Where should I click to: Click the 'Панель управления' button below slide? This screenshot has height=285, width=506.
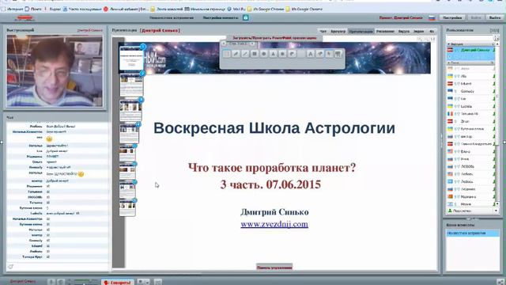[274, 268]
